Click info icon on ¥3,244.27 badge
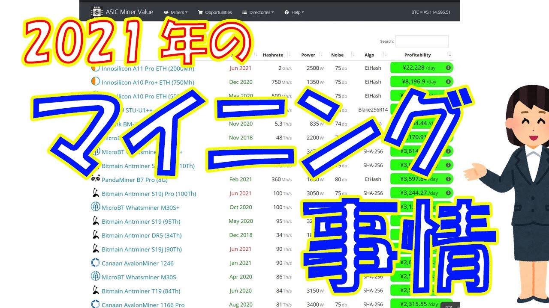549x308 pixels. pos(448,193)
